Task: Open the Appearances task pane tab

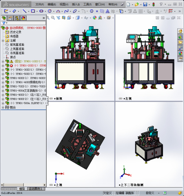Action: 180,53
